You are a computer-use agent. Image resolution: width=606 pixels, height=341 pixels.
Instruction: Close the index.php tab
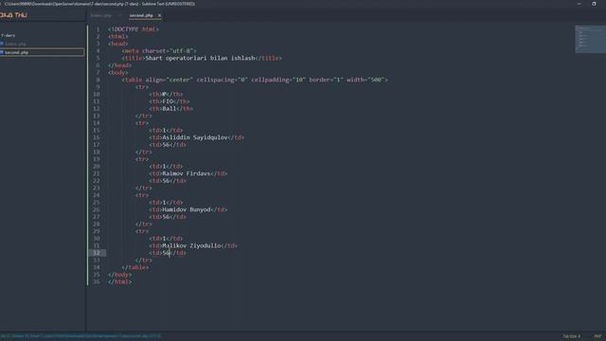pos(120,15)
